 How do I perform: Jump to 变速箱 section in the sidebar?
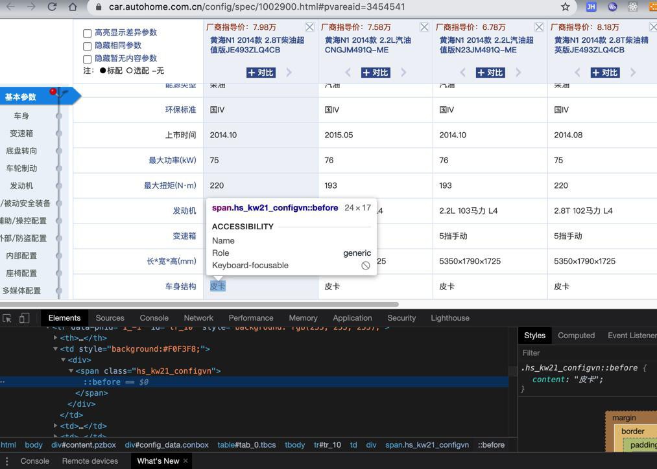(21, 133)
